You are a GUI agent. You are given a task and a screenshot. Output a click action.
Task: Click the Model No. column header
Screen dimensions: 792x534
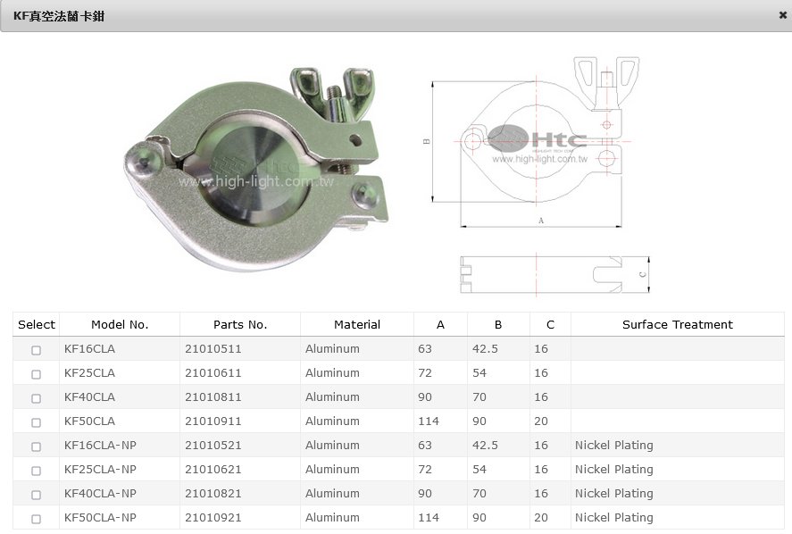[x=120, y=325]
